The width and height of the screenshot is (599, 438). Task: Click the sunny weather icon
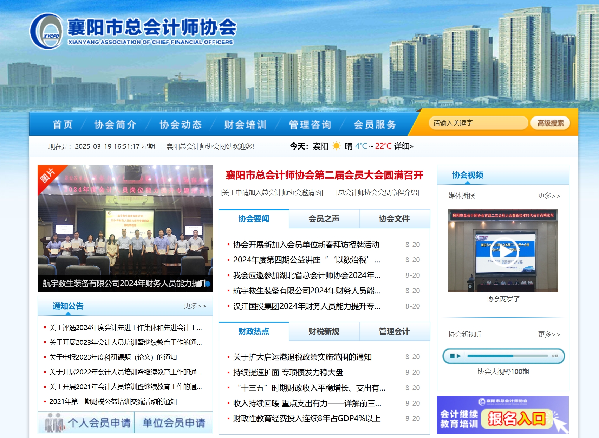tap(336, 146)
